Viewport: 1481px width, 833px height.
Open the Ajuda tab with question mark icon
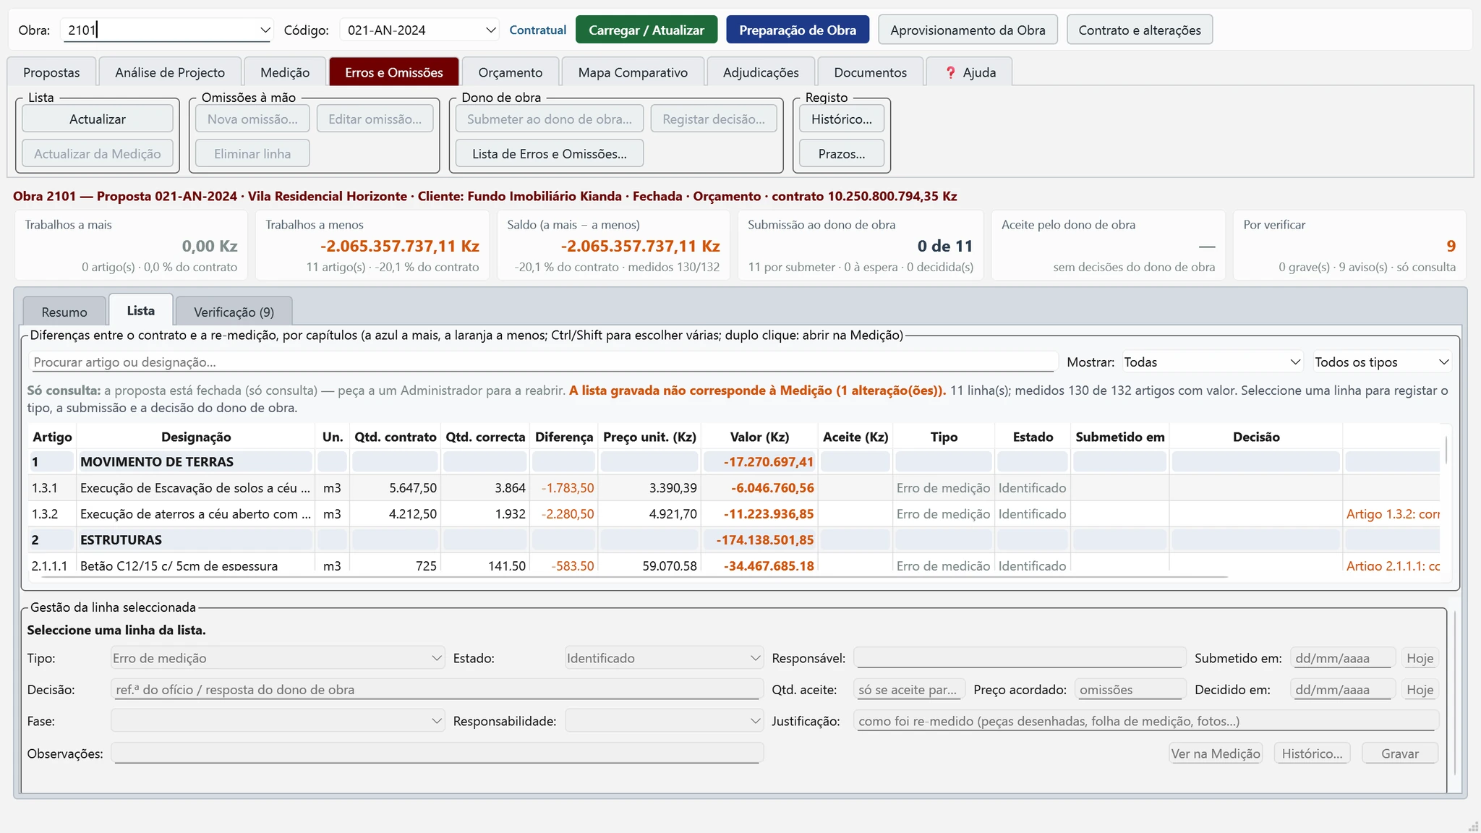tap(969, 72)
